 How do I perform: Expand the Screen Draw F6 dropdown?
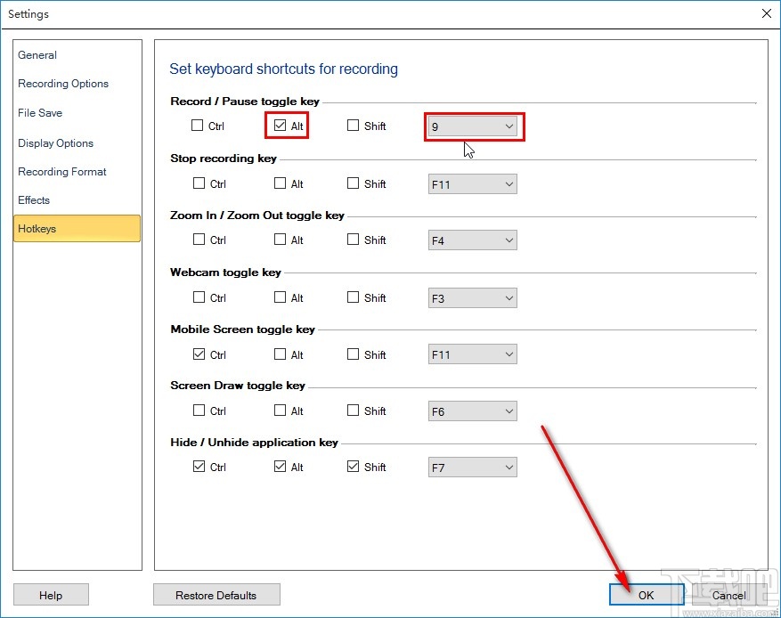472,411
